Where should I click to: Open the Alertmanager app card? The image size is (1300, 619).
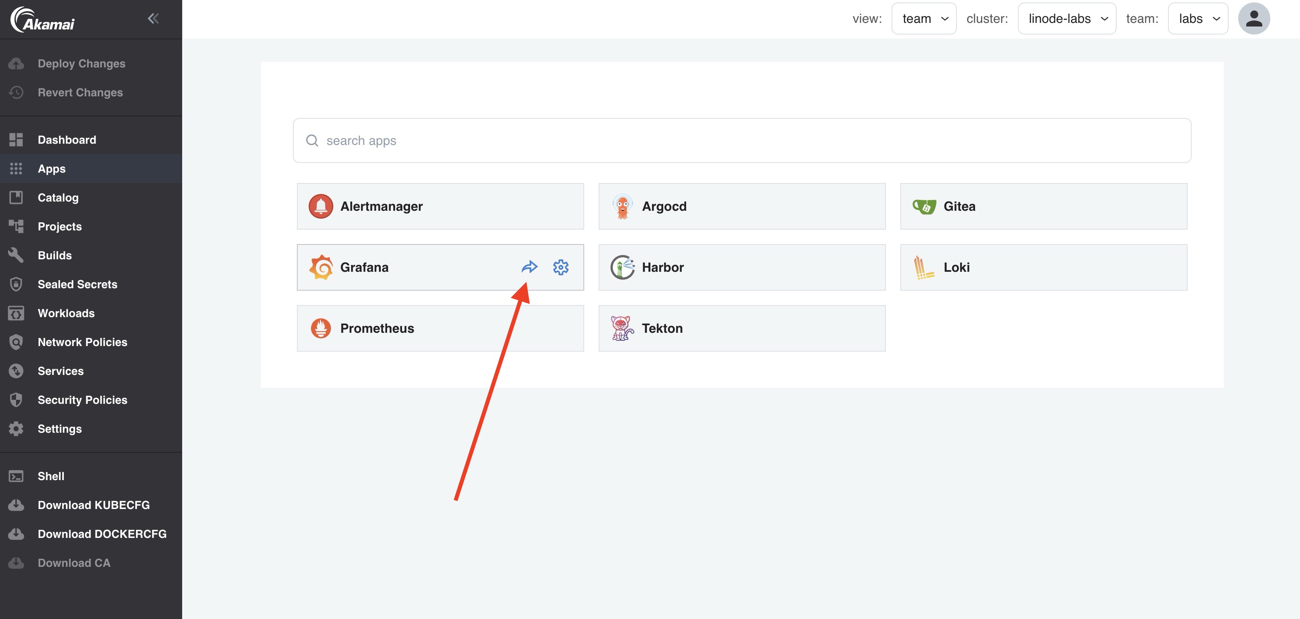[440, 206]
